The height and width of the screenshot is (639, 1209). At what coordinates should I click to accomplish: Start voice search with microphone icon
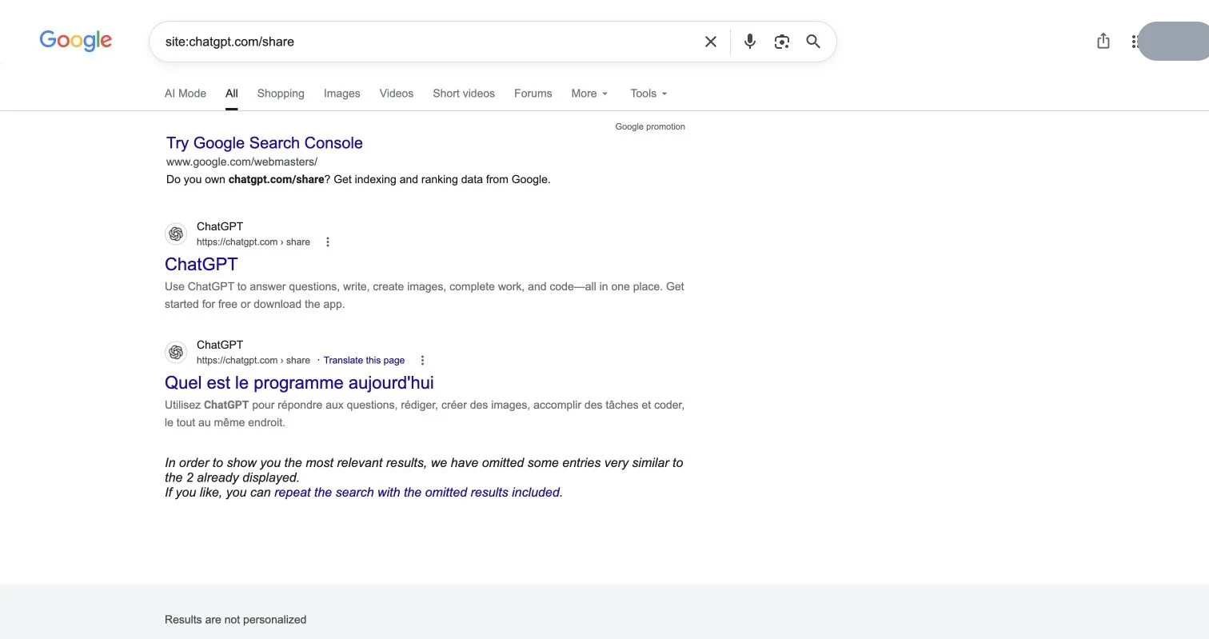pyautogui.click(x=749, y=42)
